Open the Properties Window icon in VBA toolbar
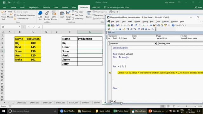The height and width of the screenshot is (114, 203). pos(162,25)
